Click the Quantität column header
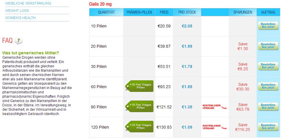The width and height of the screenshot is (282, 139). [106, 12]
